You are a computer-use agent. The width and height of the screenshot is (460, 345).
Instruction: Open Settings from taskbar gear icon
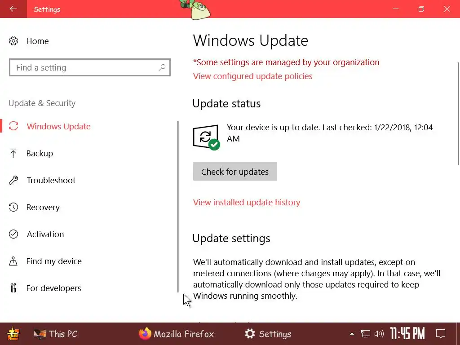[x=250, y=334]
